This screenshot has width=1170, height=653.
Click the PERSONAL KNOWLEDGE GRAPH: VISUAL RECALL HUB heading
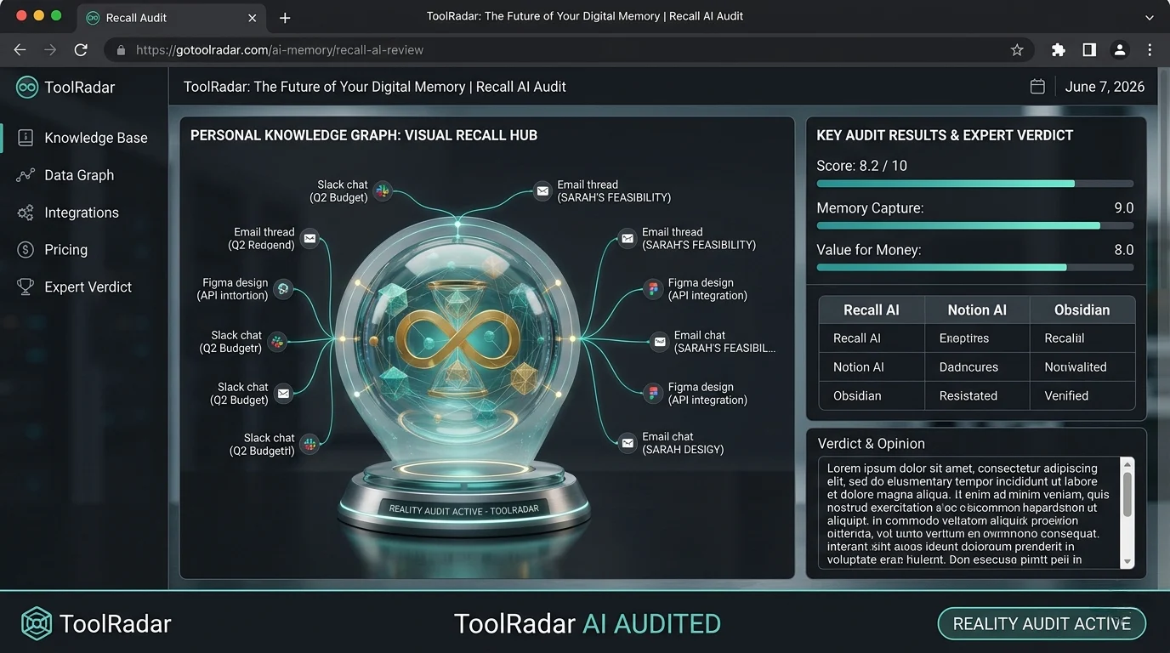pos(364,135)
